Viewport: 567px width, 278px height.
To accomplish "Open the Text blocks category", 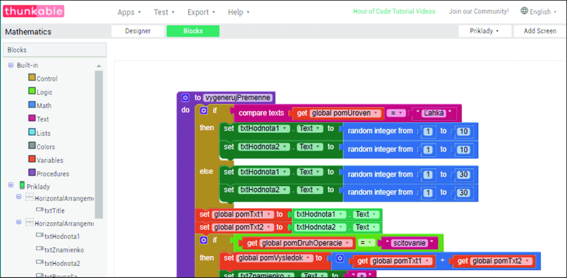I will pyautogui.click(x=38, y=119).
